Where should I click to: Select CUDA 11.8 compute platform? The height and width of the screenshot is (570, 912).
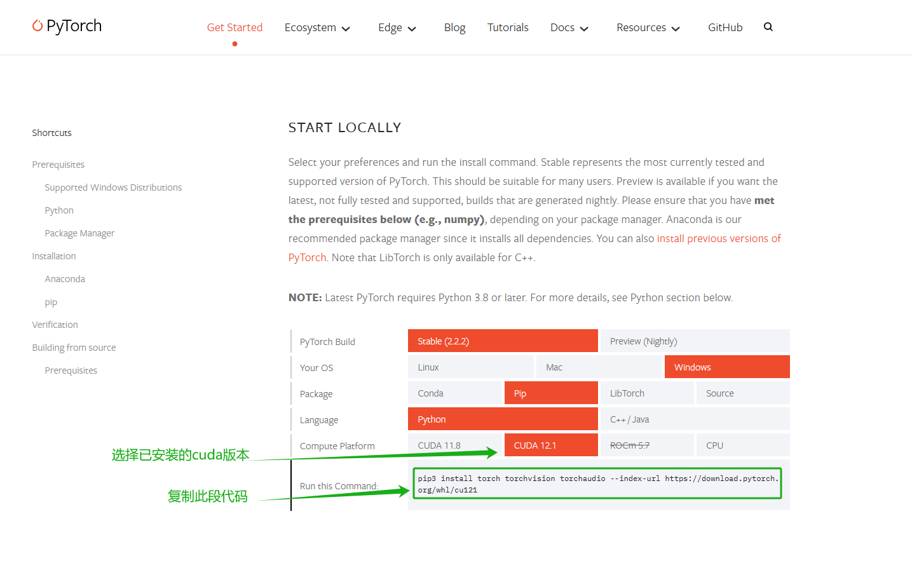point(455,445)
